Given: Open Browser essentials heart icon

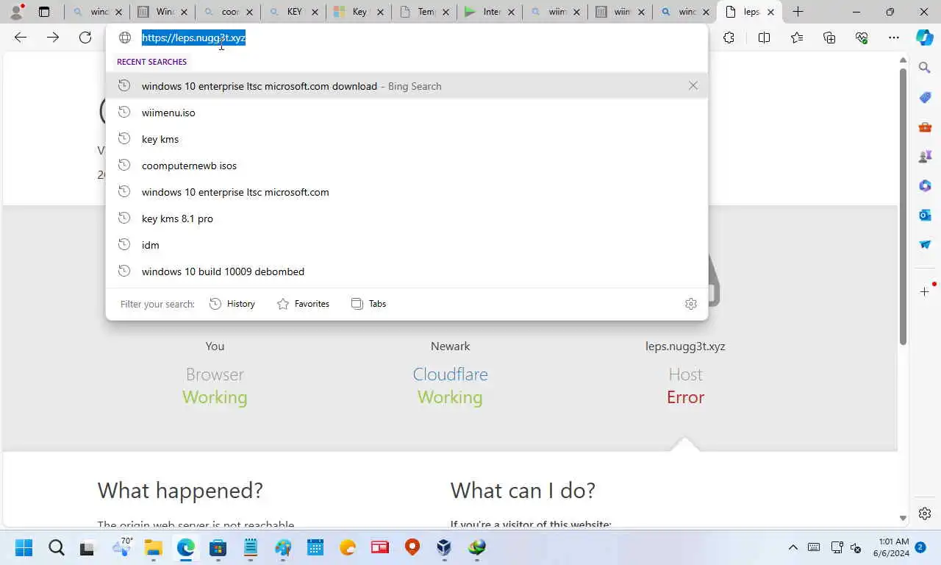Looking at the screenshot, I should coord(862,38).
